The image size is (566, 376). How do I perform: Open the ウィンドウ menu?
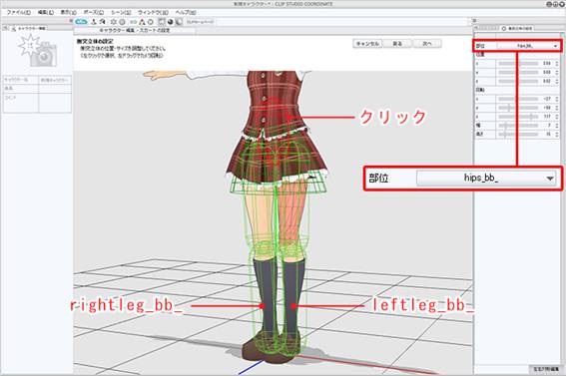pyautogui.click(x=153, y=12)
